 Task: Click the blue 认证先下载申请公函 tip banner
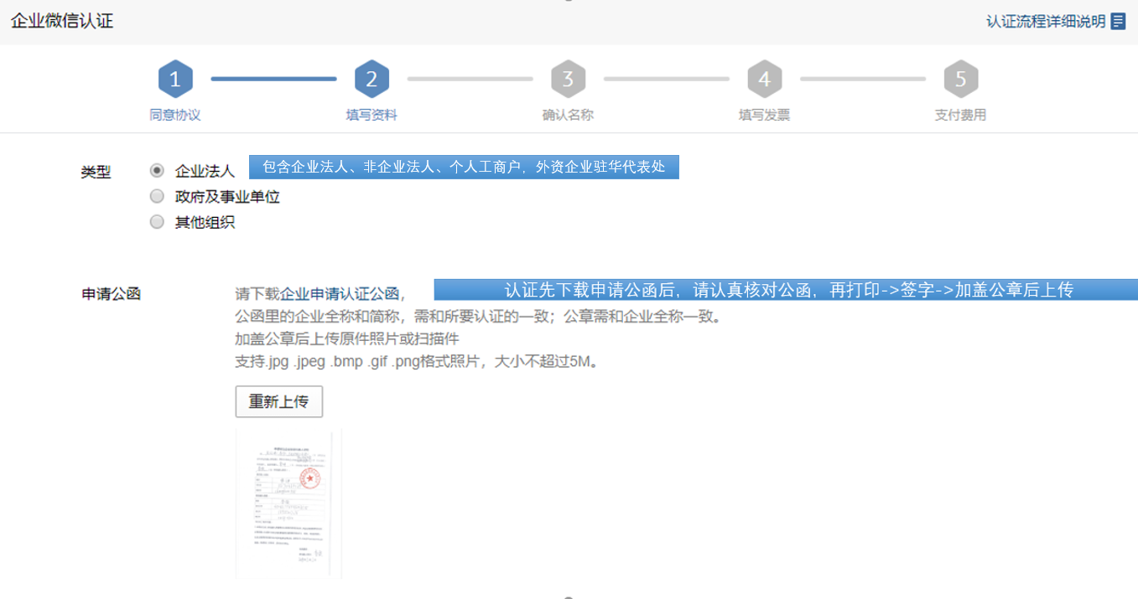pyautogui.click(x=785, y=290)
